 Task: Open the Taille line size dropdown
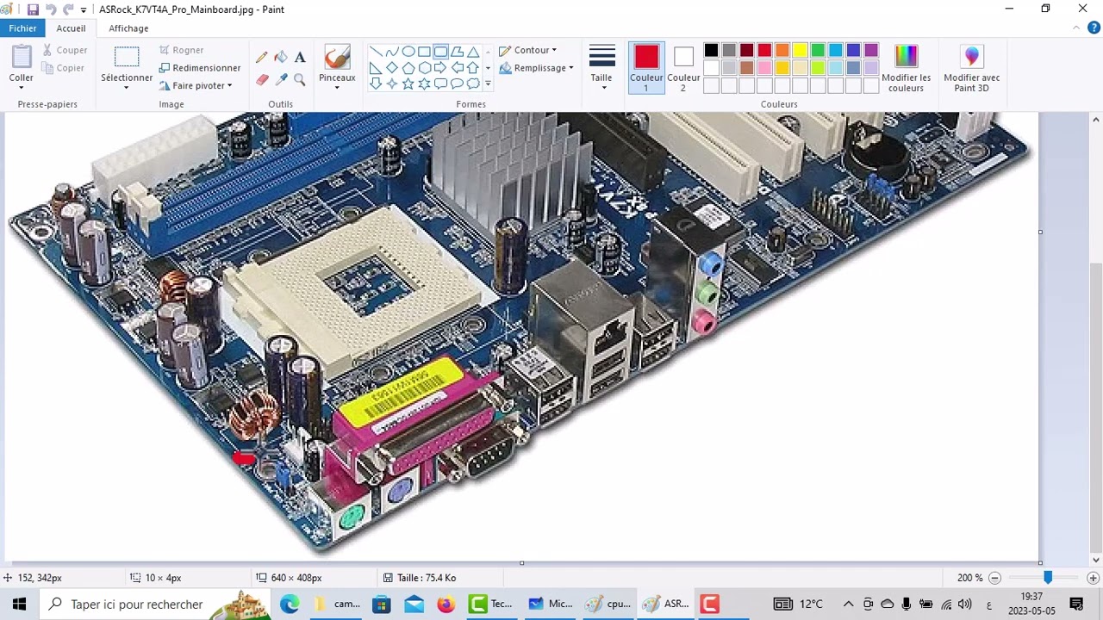(601, 68)
